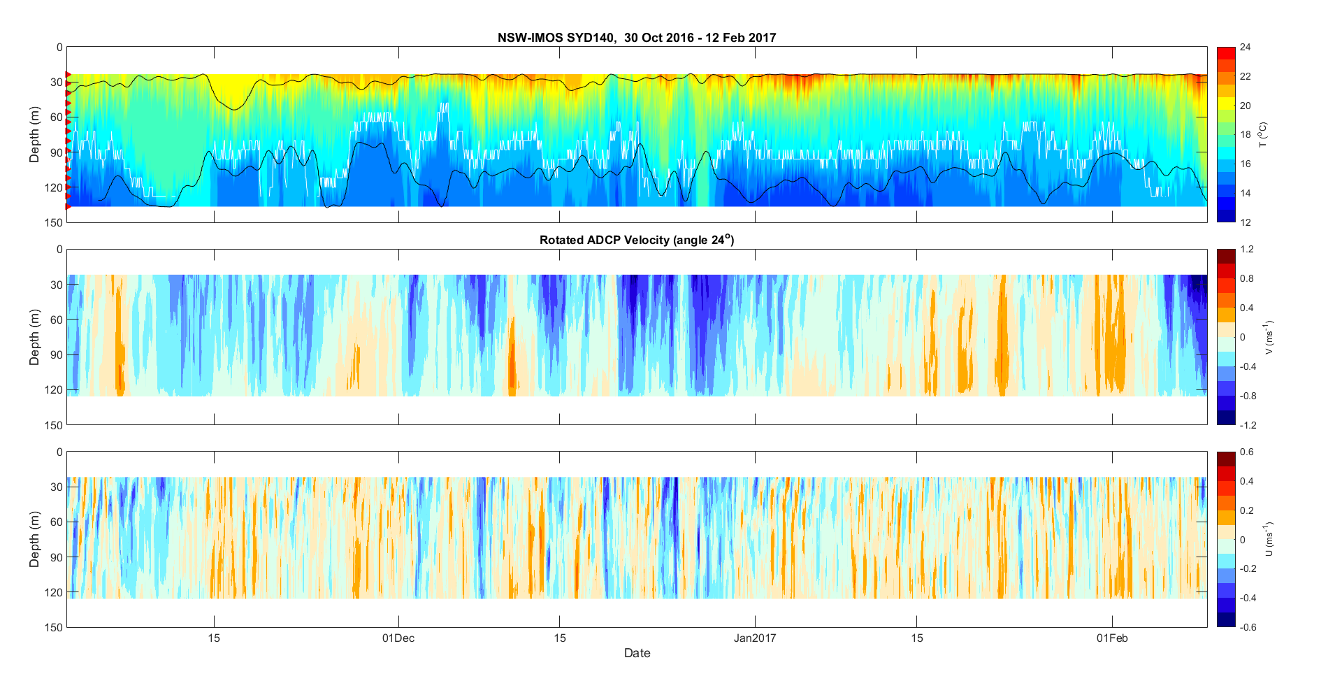Click the NSW-IMOS SYD140 plot title

(636, 38)
